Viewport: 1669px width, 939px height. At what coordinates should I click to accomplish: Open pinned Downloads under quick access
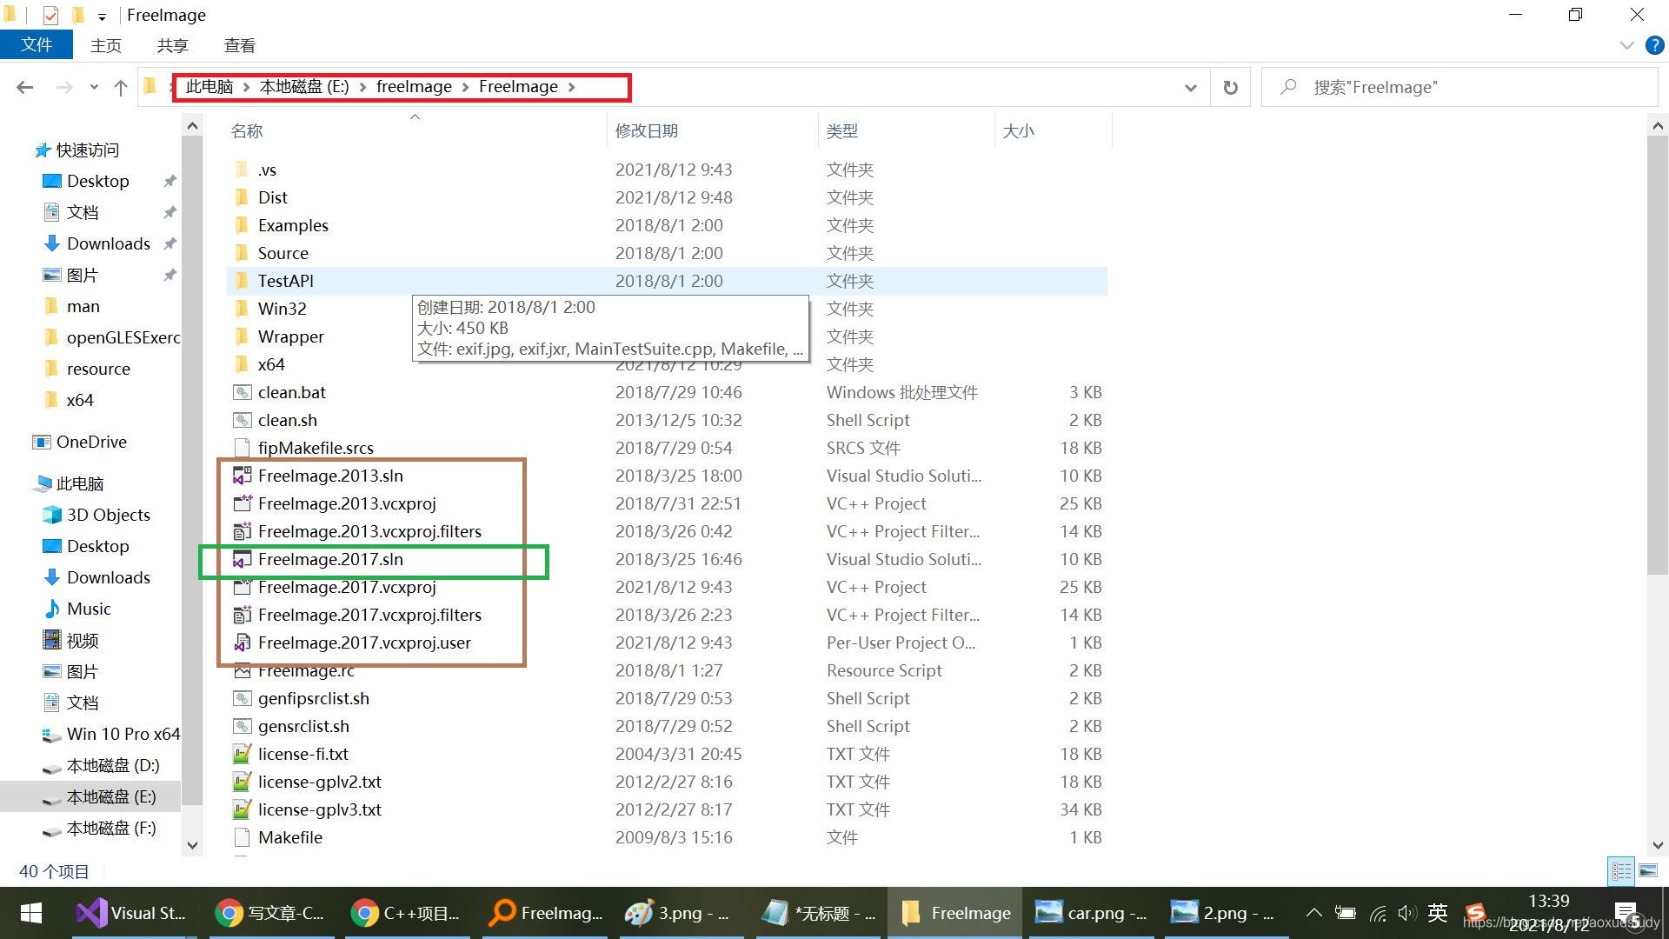pyautogui.click(x=108, y=243)
